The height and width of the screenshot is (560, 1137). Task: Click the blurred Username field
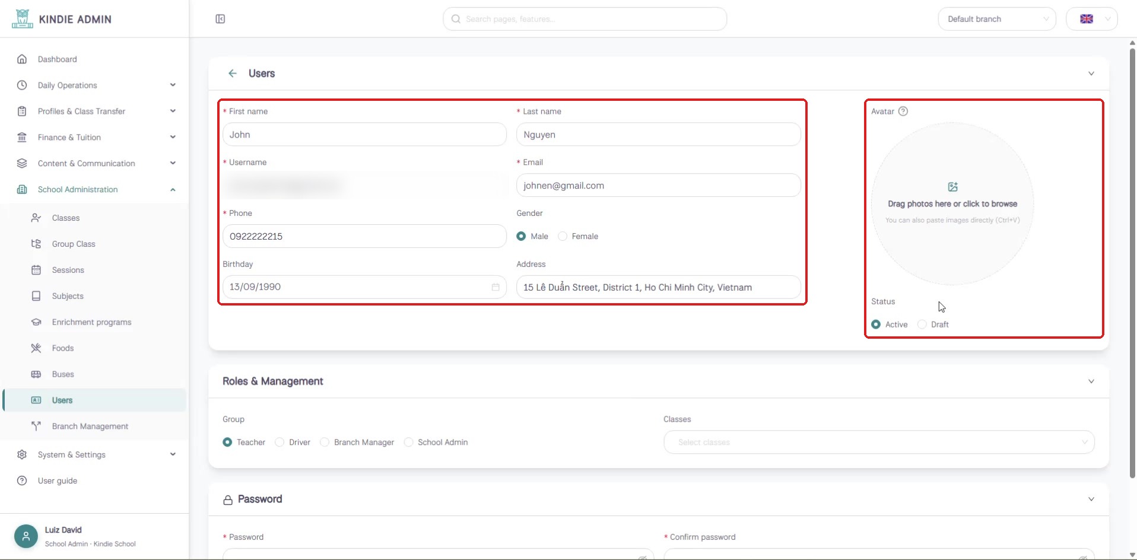coord(364,186)
